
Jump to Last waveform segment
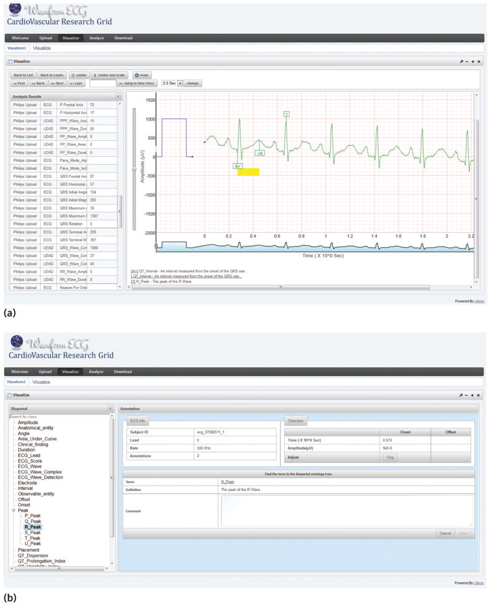(75, 83)
